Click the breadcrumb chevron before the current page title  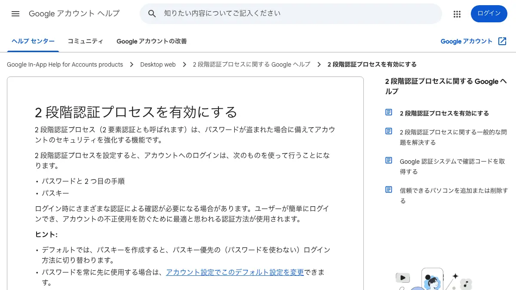click(x=319, y=64)
